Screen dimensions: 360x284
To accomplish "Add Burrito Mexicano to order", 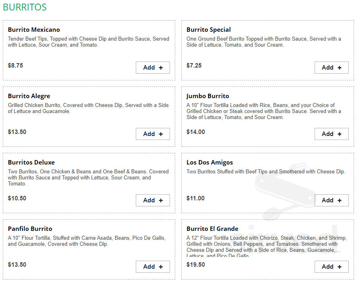I will pos(153,68).
